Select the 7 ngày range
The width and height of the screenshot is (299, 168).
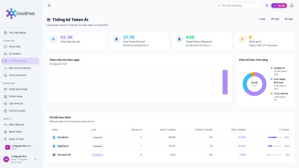[262, 19]
